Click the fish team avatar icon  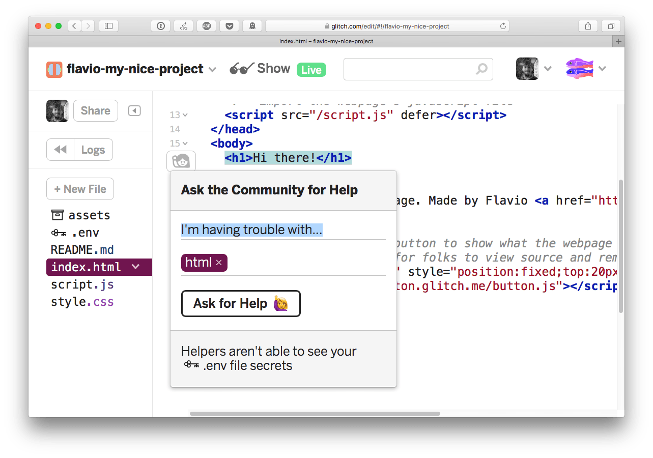click(x=579, y=69)
